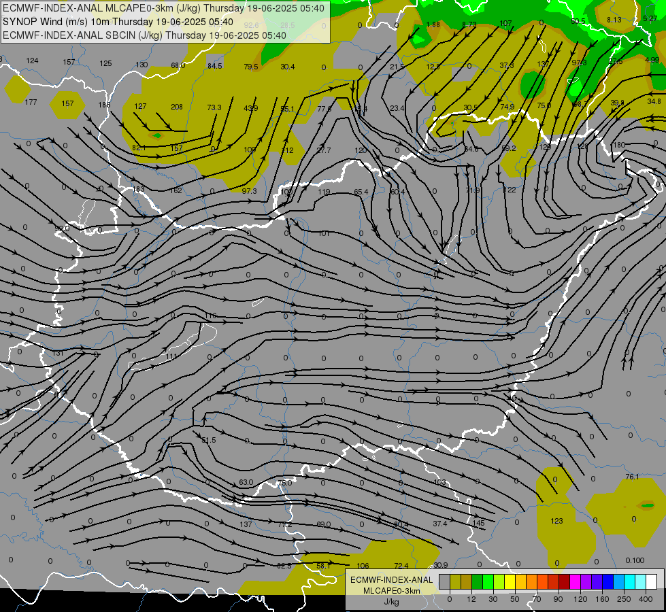
Task: Click the white swatch at the legend's end
Action: [x=651, y=581]
